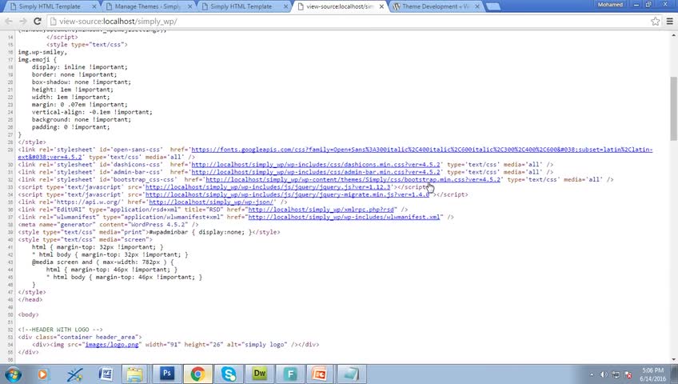
Task: Bookmark this page with the star icon
Action: (x=656, y=21)
